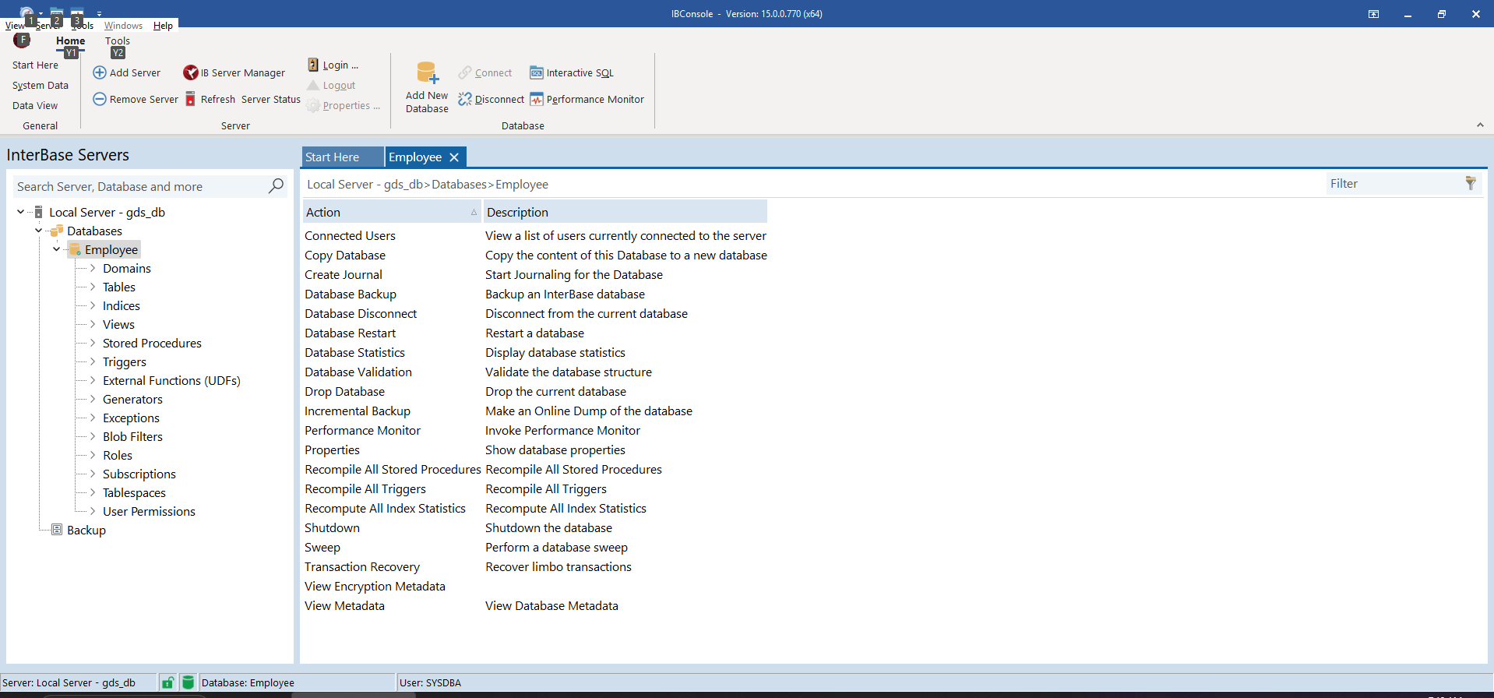This screenshot has width=1494, height=698.
Task: Open IB Server Manager
Action: 191,72
